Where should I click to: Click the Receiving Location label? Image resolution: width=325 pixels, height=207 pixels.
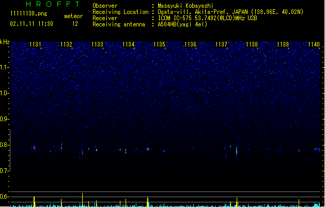(120, 12)
